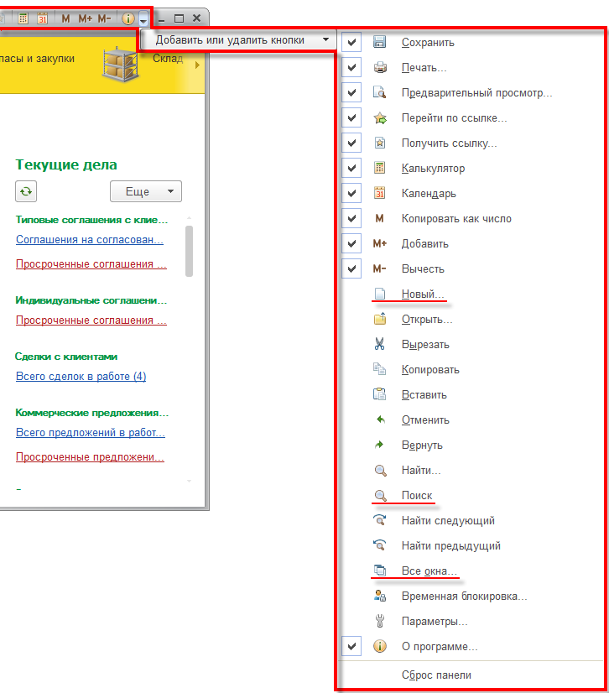Click the vertical scrollbar in Текущие дела
609x693 pixels.
(x=189, y=252)
